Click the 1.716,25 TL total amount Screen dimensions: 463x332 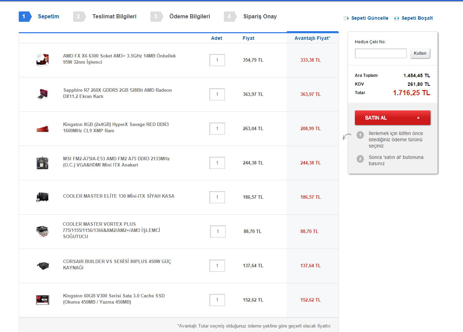click(411, 93)
